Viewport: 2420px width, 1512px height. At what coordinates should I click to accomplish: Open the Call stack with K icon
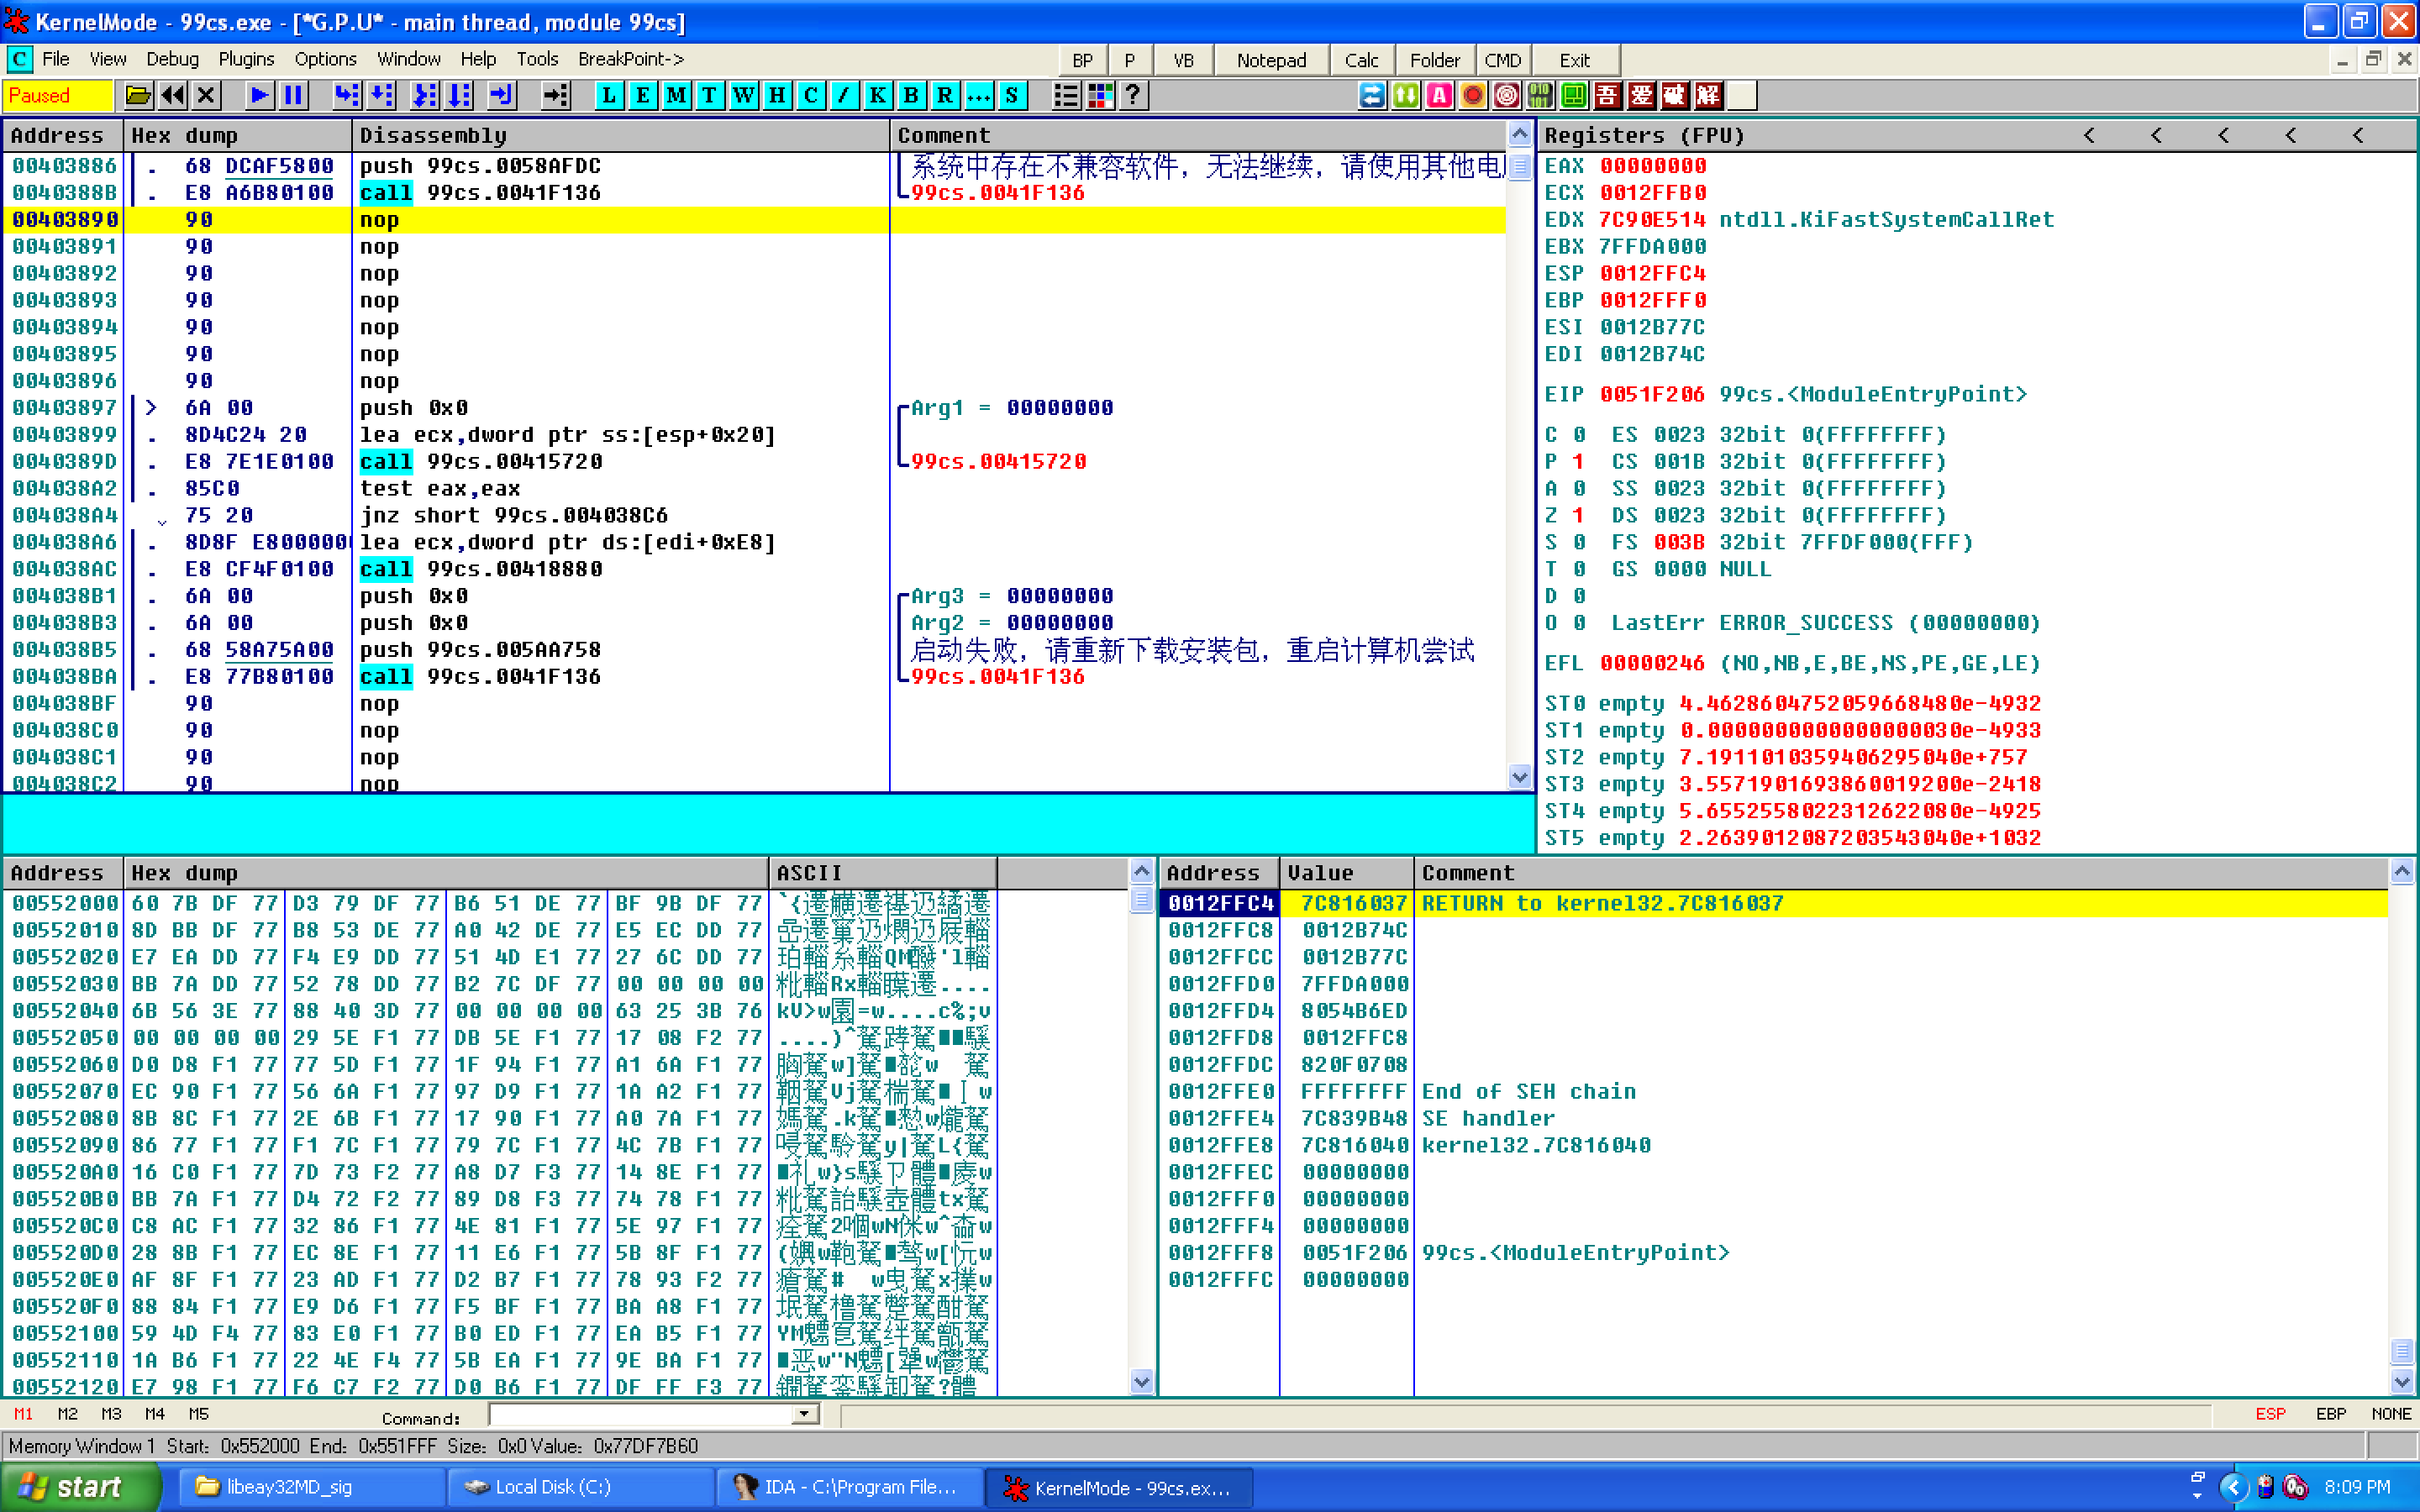pyautogui.click(x=877, y=95)
